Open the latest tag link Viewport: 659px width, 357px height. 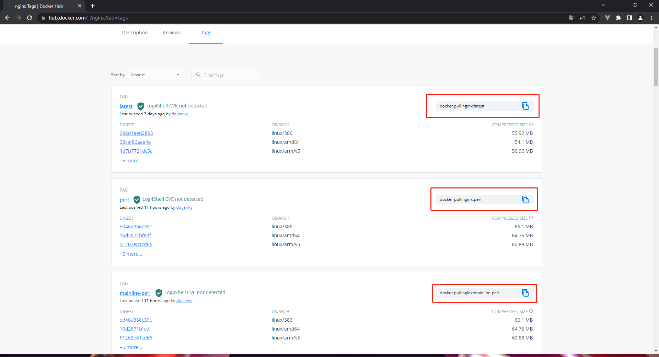point(126,106)
